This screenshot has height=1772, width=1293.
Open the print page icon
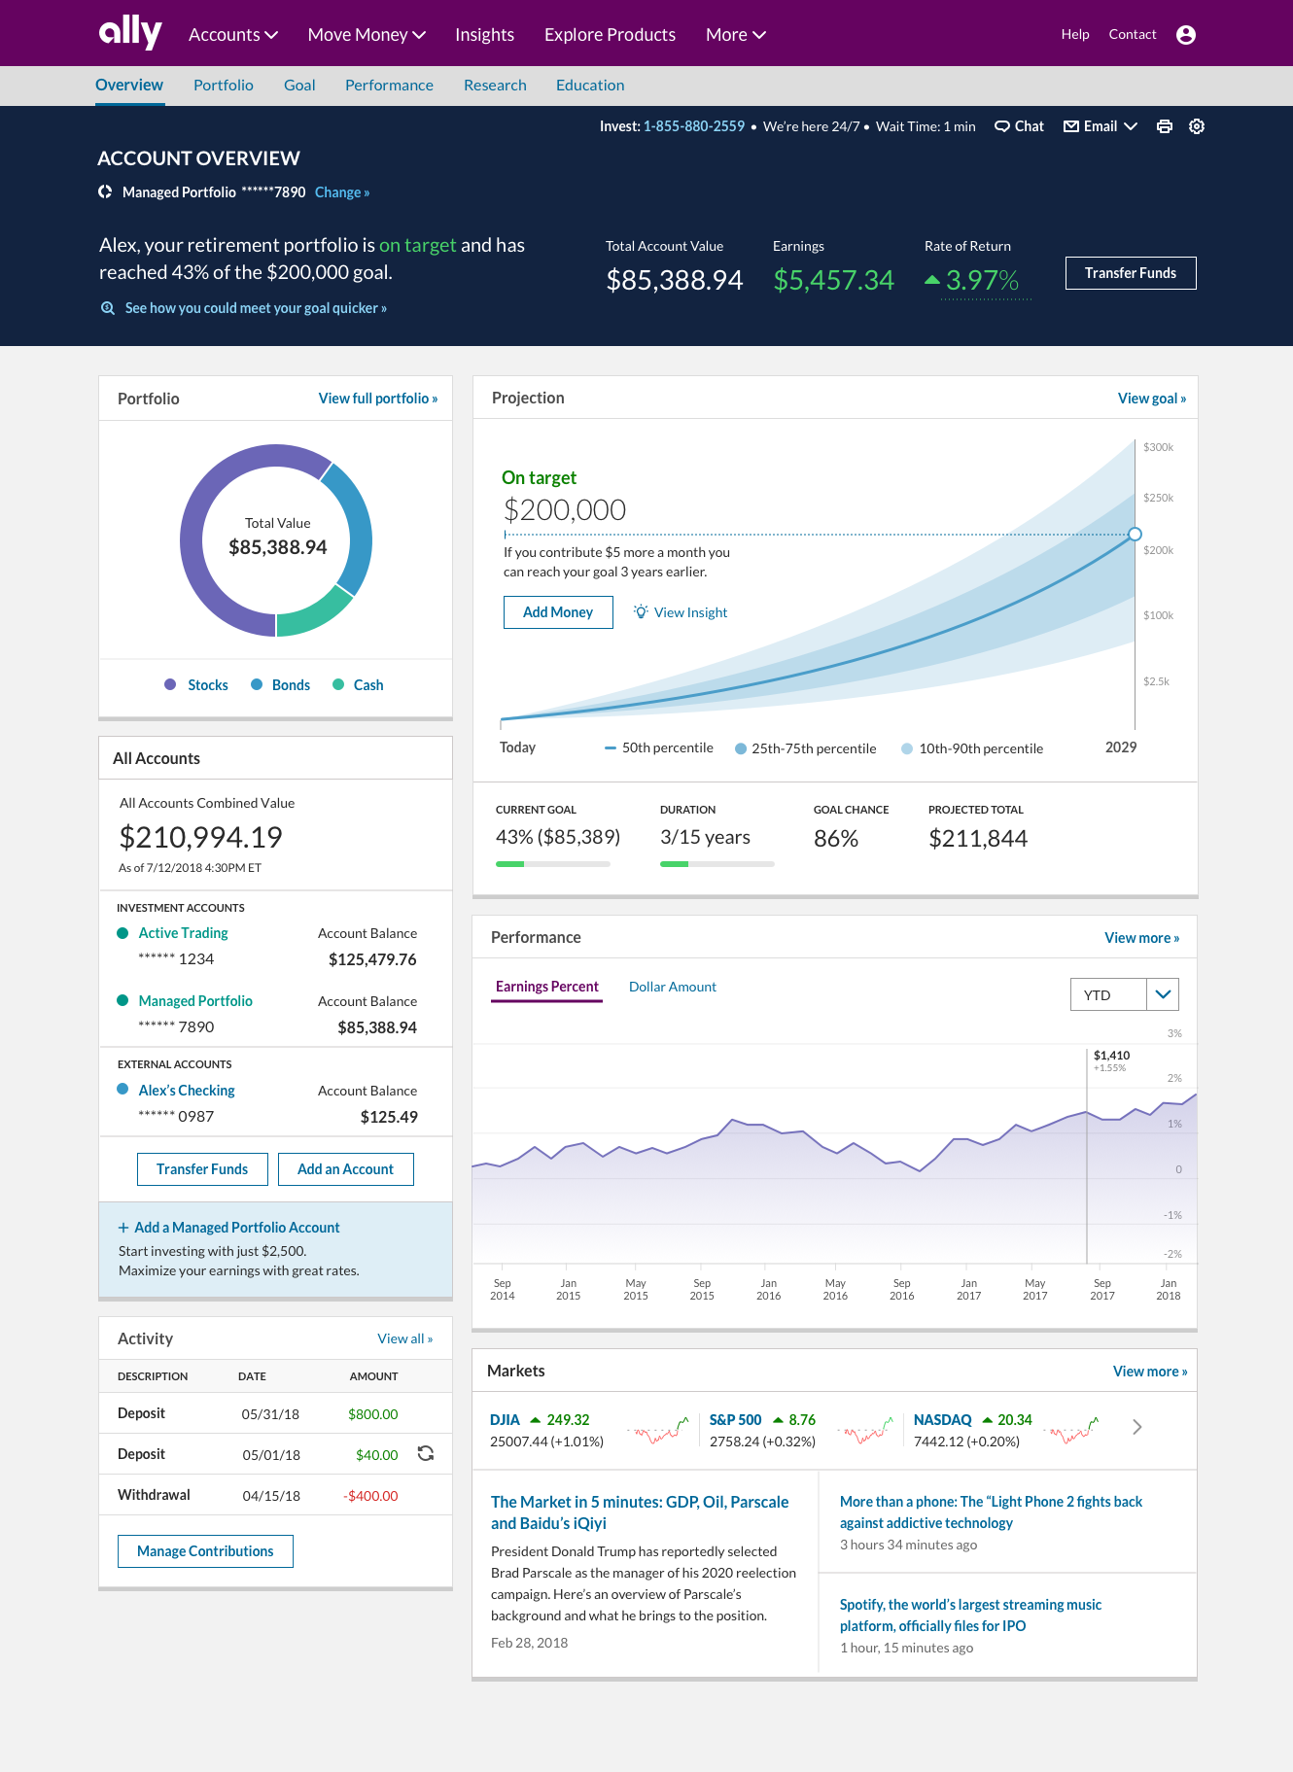[1164, 126]
